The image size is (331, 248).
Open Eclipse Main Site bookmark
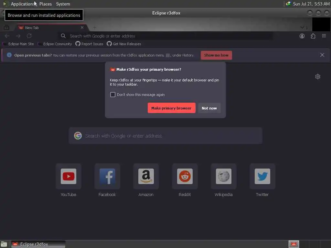18,44
